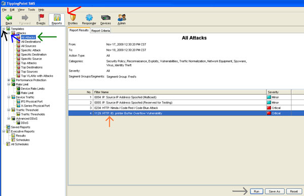Click Minor severity swatch in row 2

tap(269, 103)
